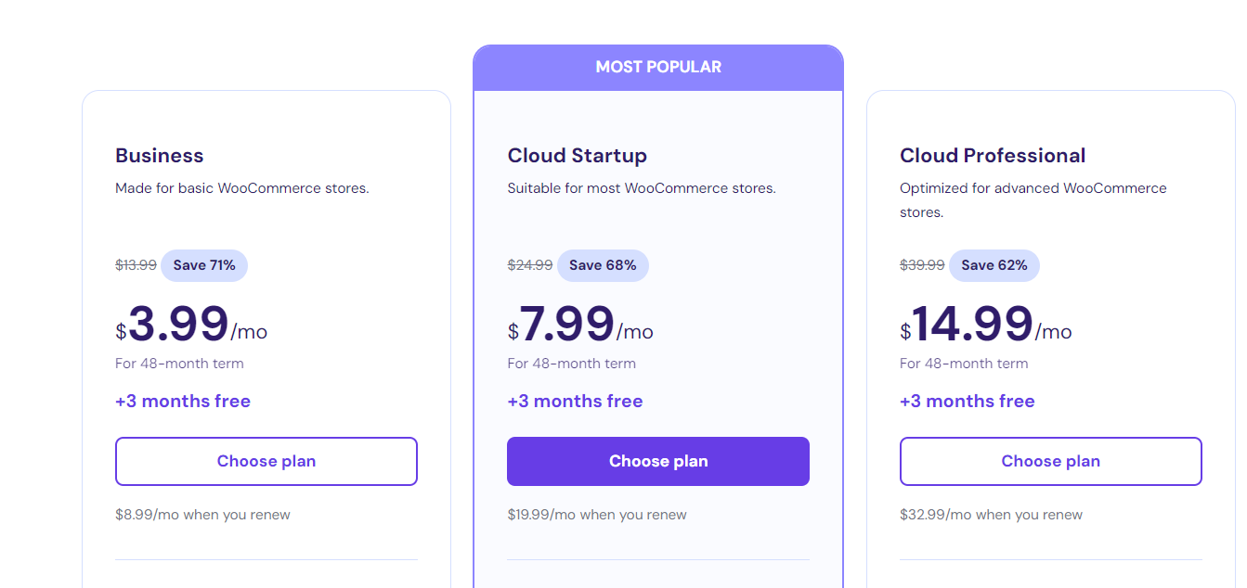1247x588 pixels.
Task: Click the $3.99 monthly price
Action: click(191, 325)
